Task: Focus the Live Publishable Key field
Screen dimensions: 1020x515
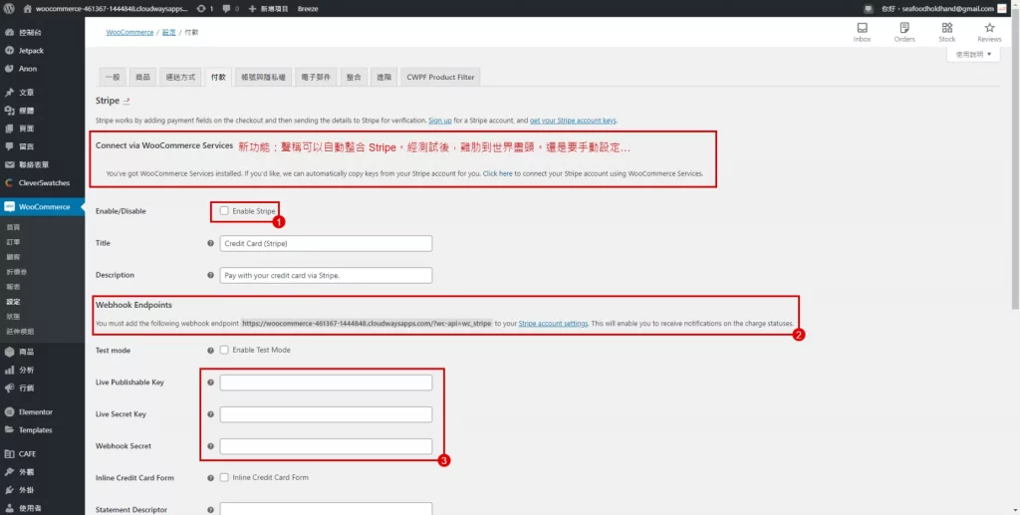Action: pyautogui.click(x=326, y=383)
